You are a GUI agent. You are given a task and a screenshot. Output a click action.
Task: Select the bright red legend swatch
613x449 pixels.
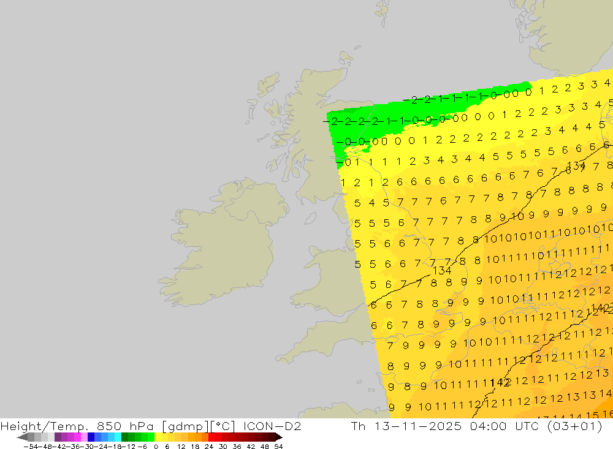pos(211,437)
